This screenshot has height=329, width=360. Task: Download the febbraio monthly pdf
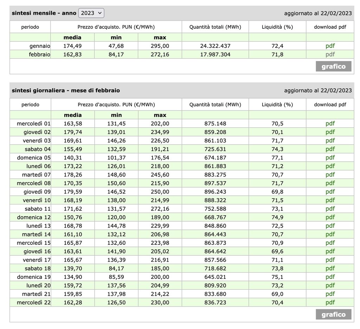[x=330, y=54]
